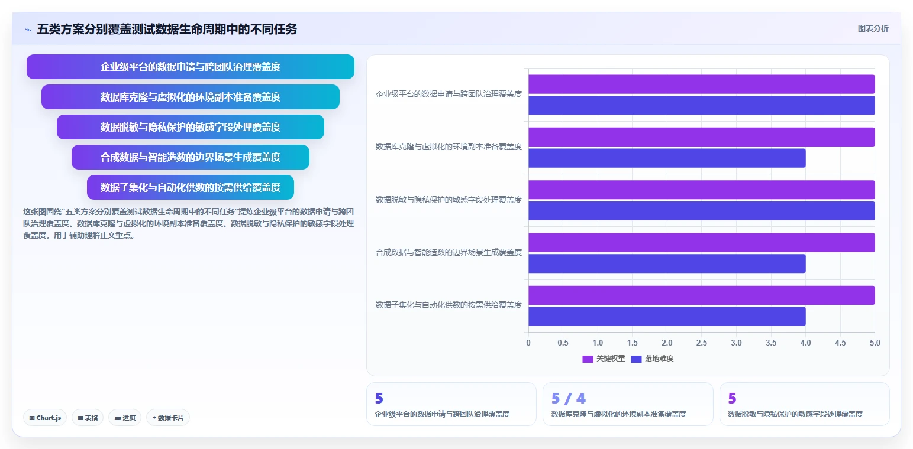The width and height of the screenshot is (913, 449).
Task: Click the 表格 tag chip
Action: coord(88,418)
